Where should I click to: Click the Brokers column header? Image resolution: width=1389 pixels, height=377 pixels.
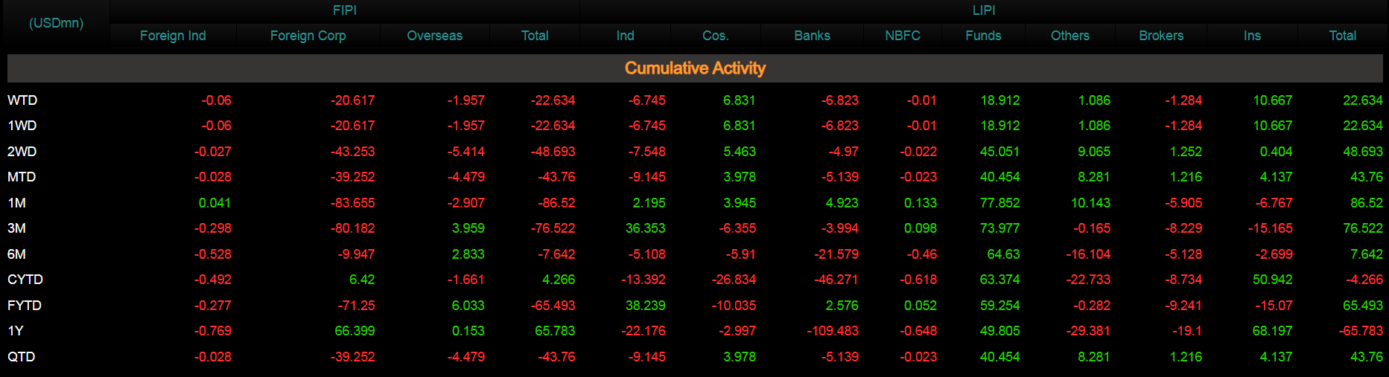(1161, 36)
